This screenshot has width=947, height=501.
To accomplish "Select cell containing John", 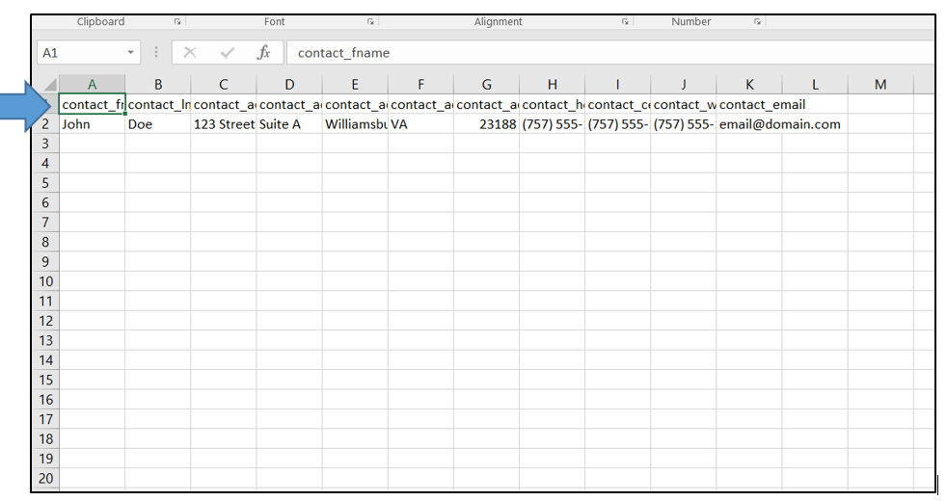I will [x=92, y=124].
